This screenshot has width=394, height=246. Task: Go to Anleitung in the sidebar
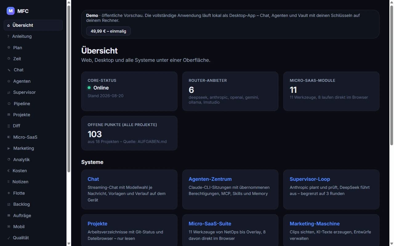[x=33, y=36]
